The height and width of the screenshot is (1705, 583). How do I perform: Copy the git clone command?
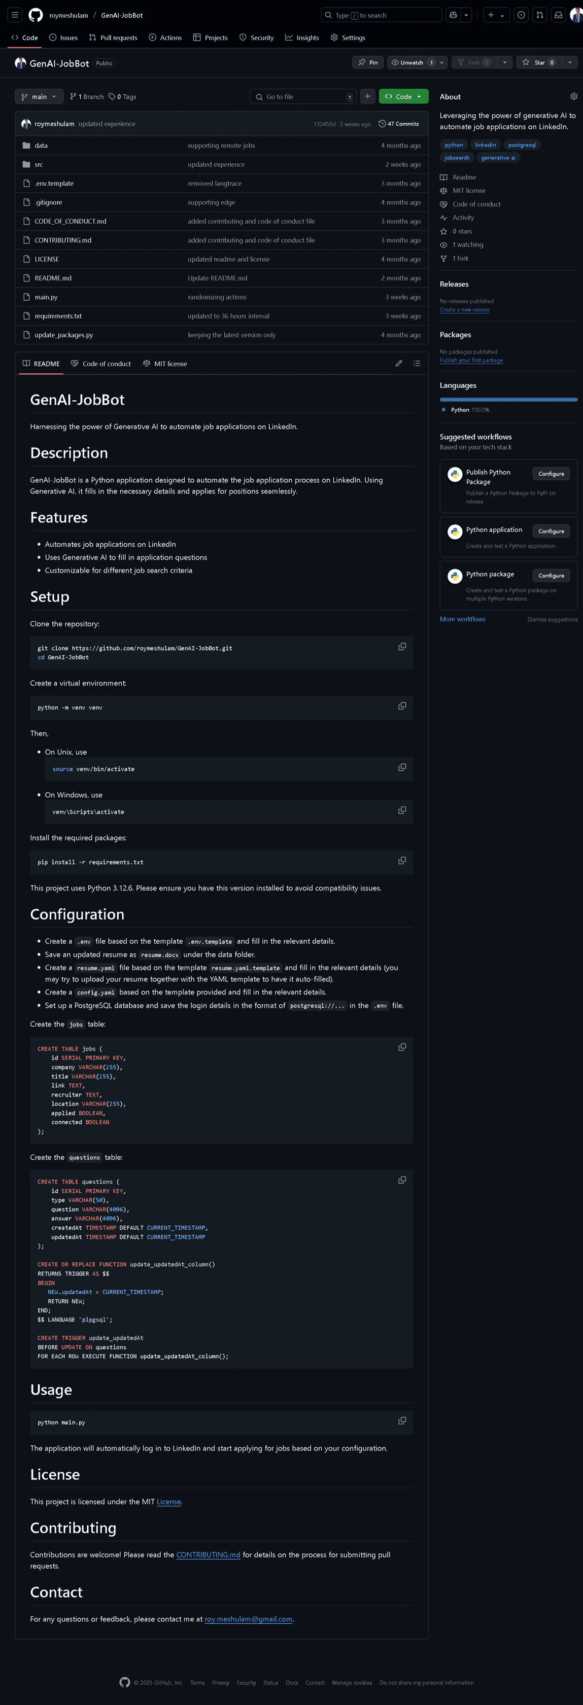point(402,647)
